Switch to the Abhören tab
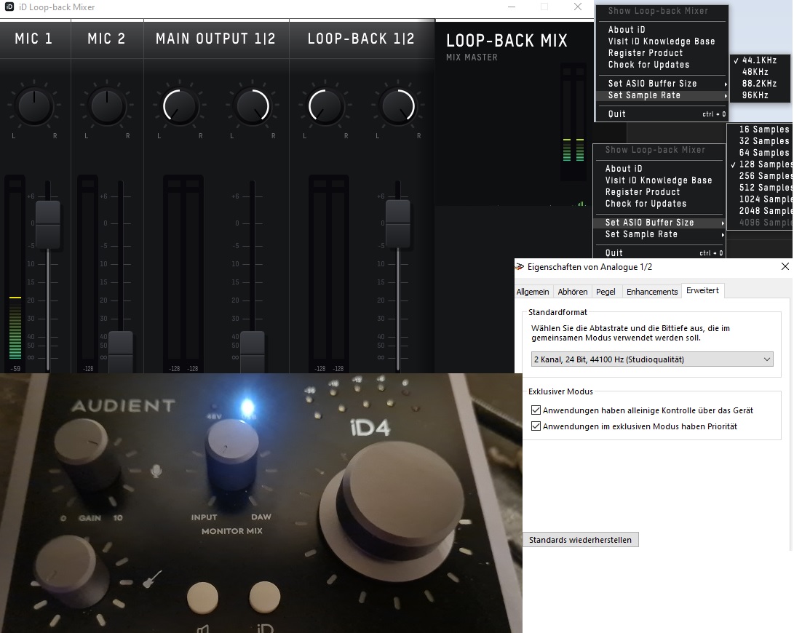The width and height of the screenshot is (794, 633). pos(573,292)
